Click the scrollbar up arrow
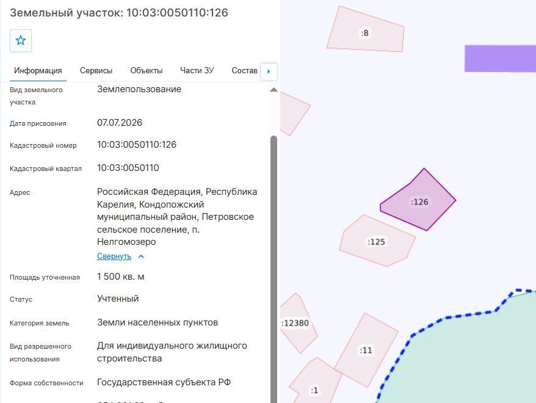This screenshot has width=536, height=403. 274,90
